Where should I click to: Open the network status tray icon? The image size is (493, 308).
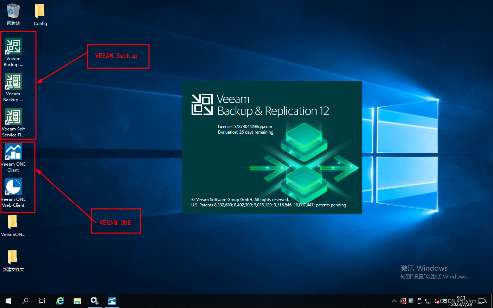point(428,301)
